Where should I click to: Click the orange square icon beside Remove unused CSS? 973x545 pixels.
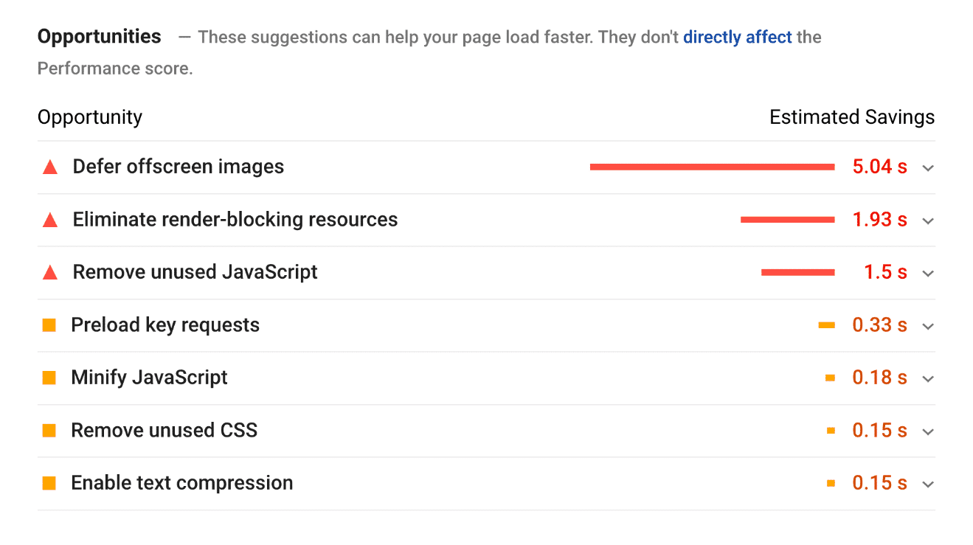click(49, 430)
